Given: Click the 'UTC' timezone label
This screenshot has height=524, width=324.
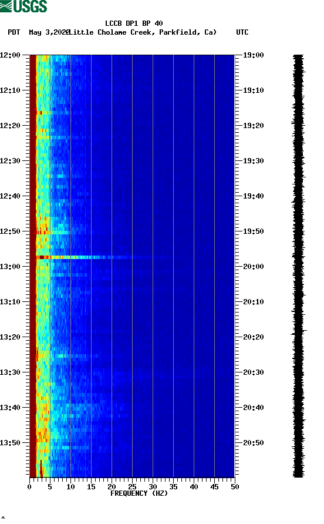Looking at the screenshot, I should pyautogui.click(x=242, y=32).
